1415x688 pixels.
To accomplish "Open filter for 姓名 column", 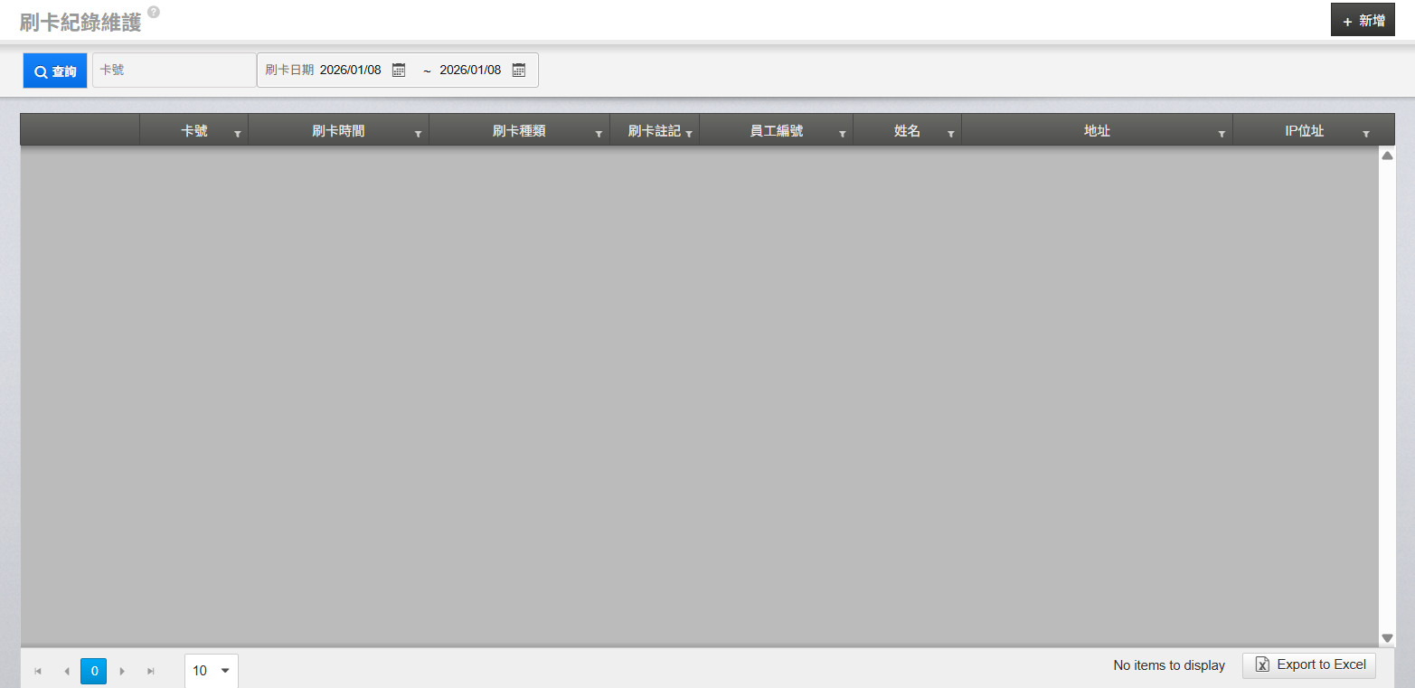I will 950,133.
